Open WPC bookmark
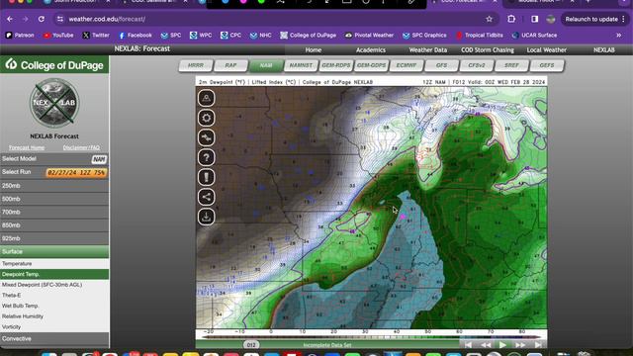Viewport: 633px width, 356px height. point(201,36)
